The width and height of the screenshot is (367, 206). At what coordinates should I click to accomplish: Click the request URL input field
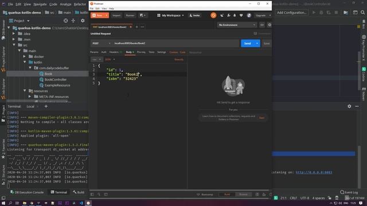point(175,43)
